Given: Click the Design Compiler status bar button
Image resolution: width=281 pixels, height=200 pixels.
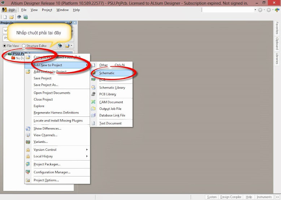Looking at the screenshot, I should 231,197.
